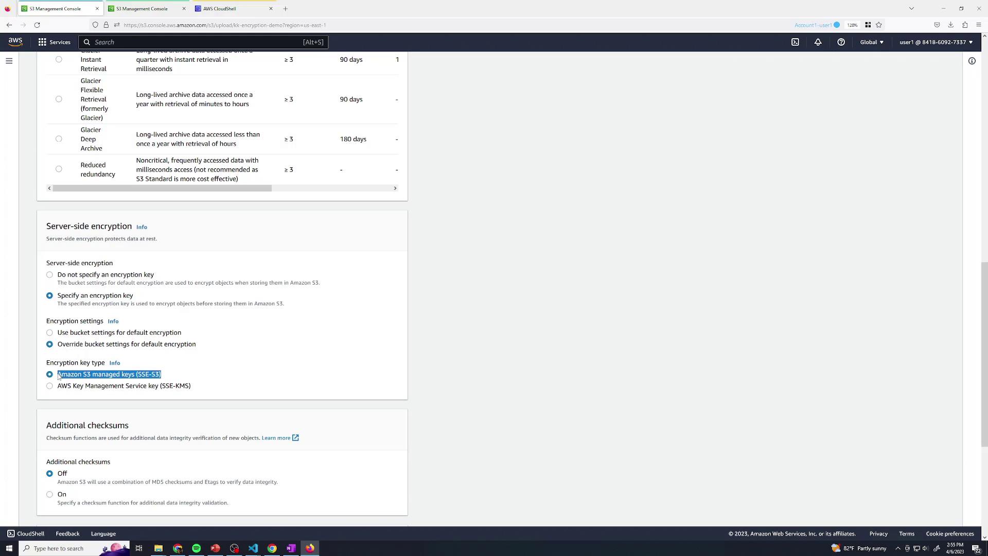Open the AWS help question mark icon
The width and height of the screenshot is (988, 556).
coord(841,42)
